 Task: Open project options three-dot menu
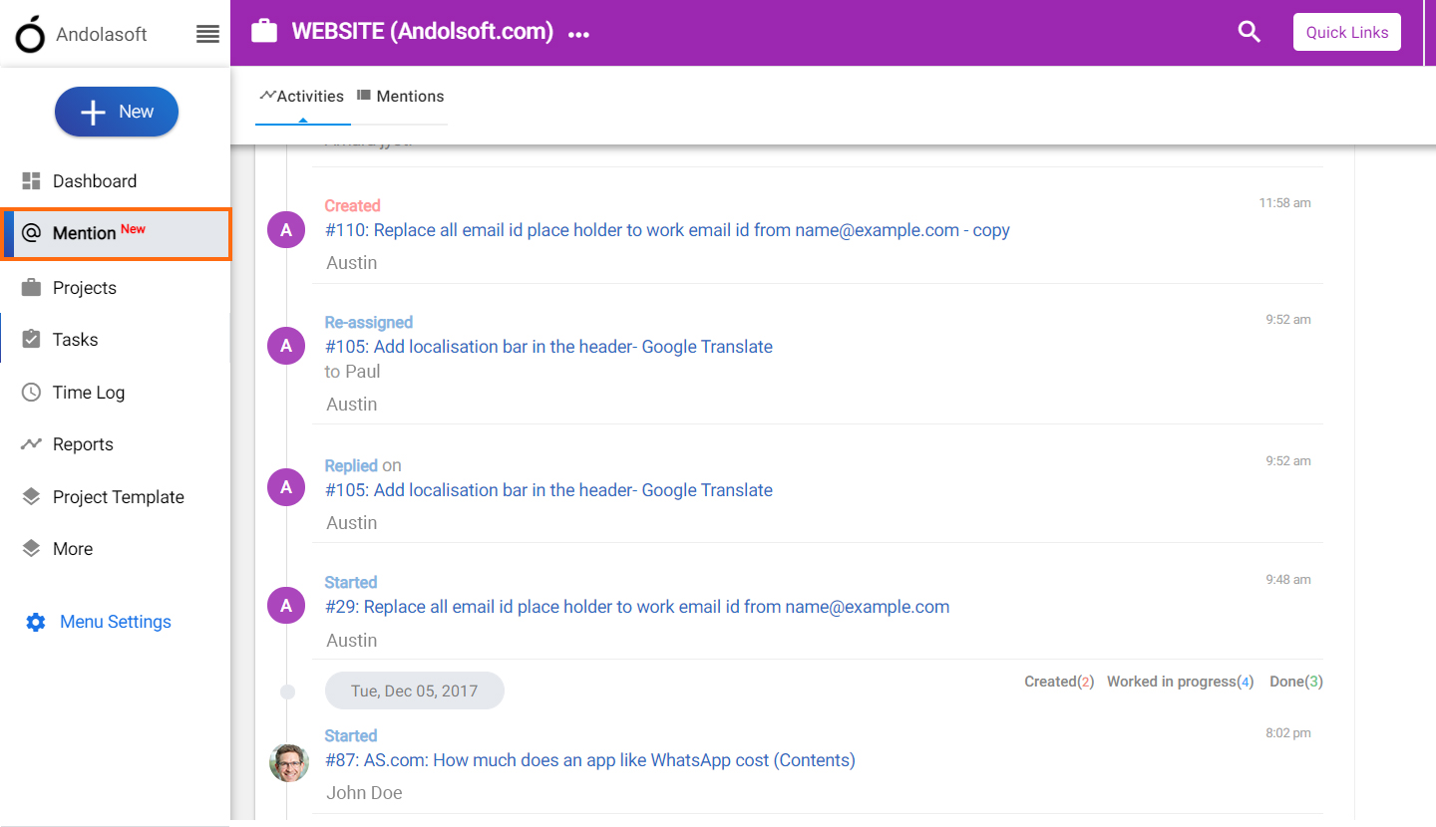point(578,34)
